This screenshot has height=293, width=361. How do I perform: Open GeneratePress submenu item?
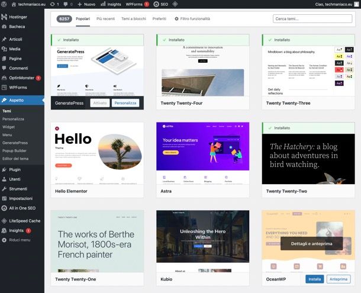click(15, 143)
